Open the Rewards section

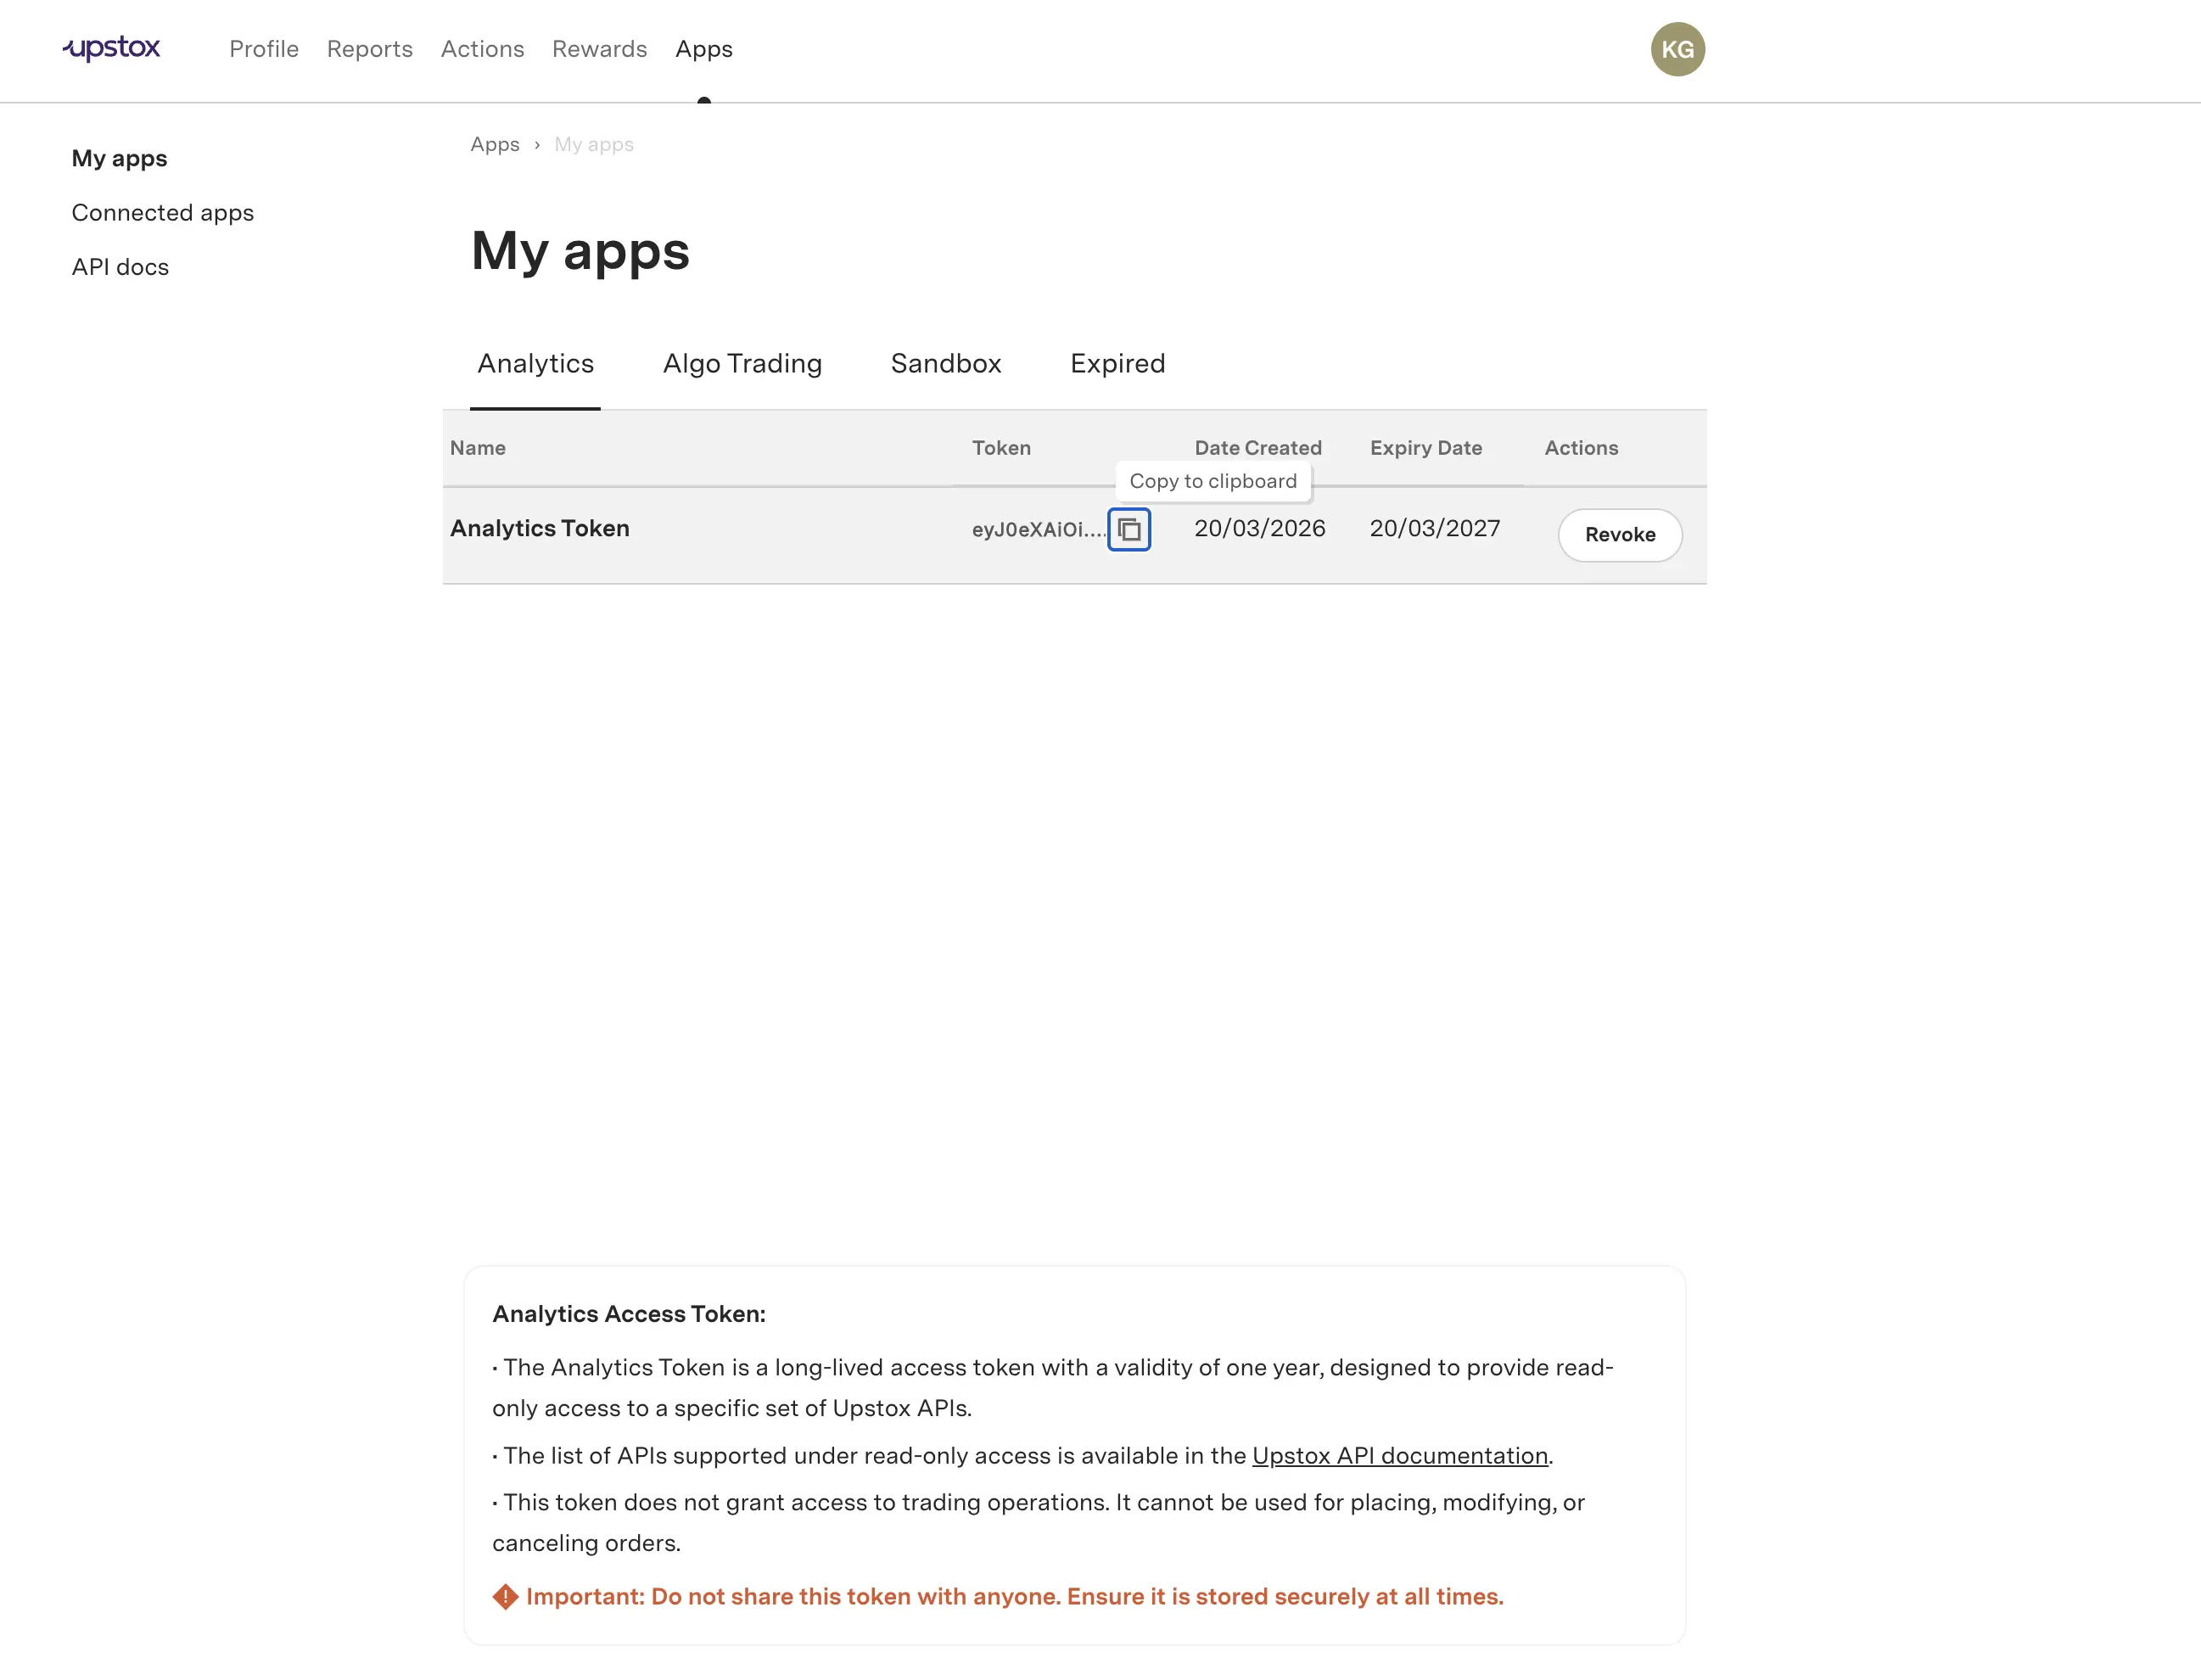click(x=599, y=49)
